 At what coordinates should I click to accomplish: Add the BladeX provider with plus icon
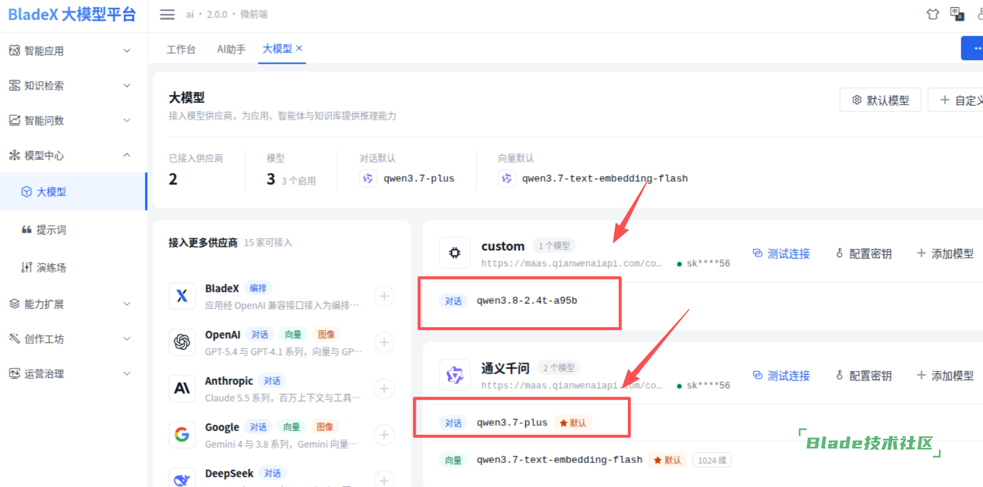[384, 296]
